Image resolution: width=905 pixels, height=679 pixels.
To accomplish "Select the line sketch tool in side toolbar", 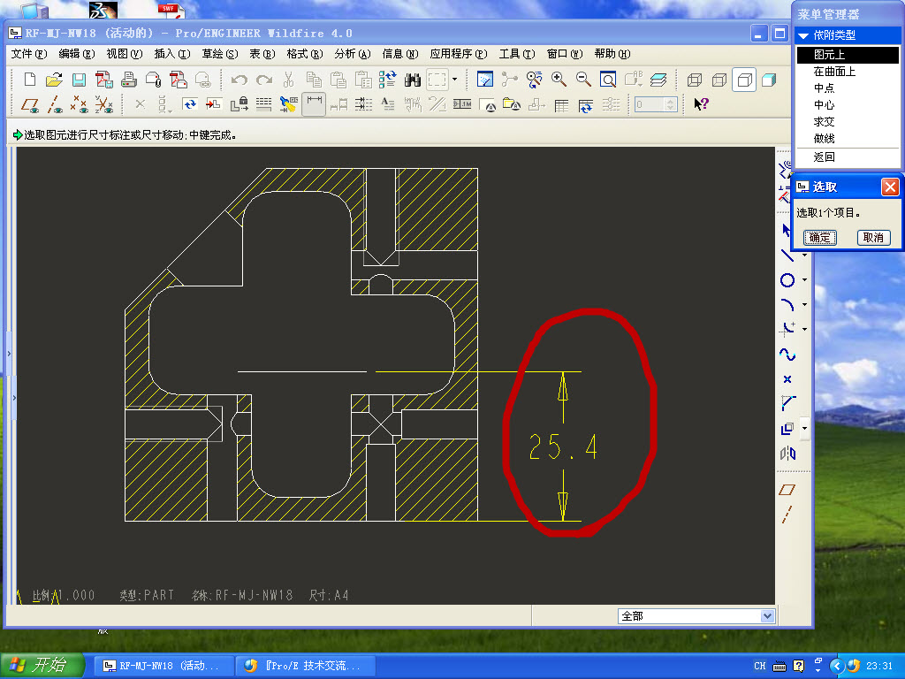I will click(x=787, y=256).
